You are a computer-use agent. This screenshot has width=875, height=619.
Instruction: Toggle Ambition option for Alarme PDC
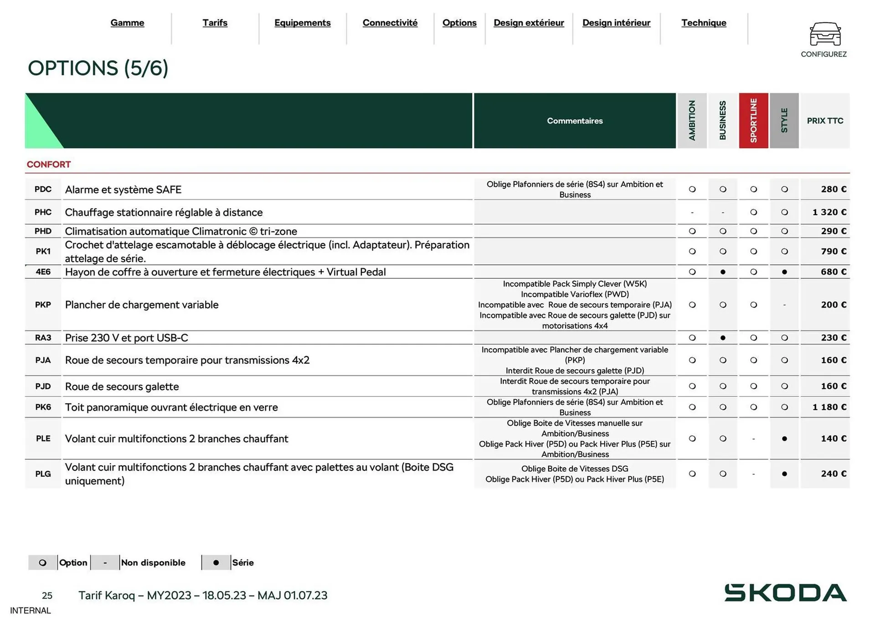[692, 189]
